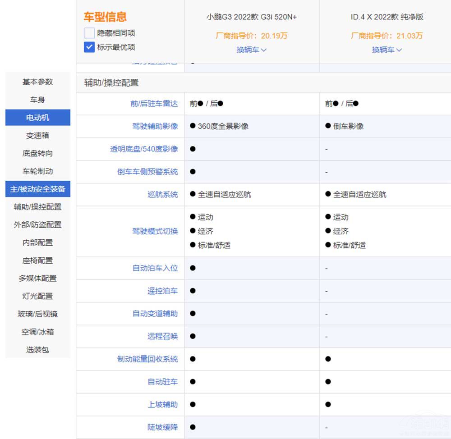Screen dimensions: 451x439
Task: Open 换辆车 dropdown under ID.4 X
Action: tap(387, 50)
